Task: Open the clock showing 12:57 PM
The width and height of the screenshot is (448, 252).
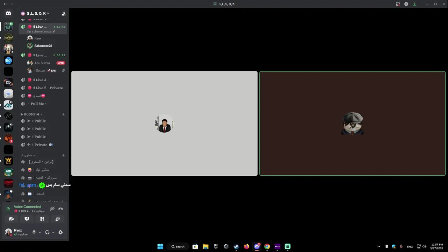Action: click(x=437, y=246)
